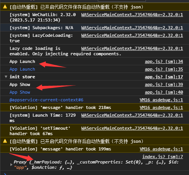Click the warning icon in the first hot-reload message
Image resolution: width=189 pixels, height=175 pixels.
click(5, 7)
